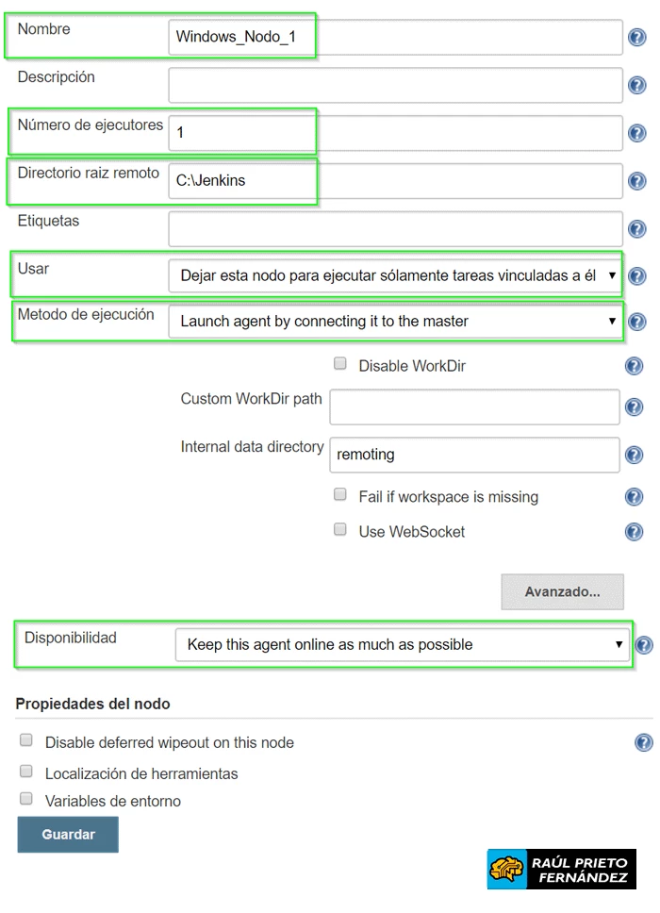The height and width of the screenshot is (913, 660).
Task: Open help icon next to Etiquetas
Action: click(x=636, y=229)
